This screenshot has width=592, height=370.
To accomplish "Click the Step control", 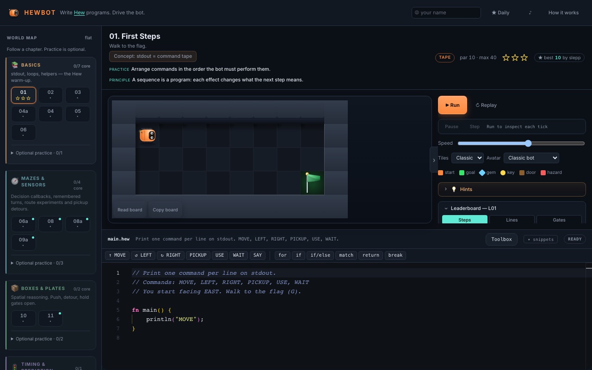I will [475, 127].
